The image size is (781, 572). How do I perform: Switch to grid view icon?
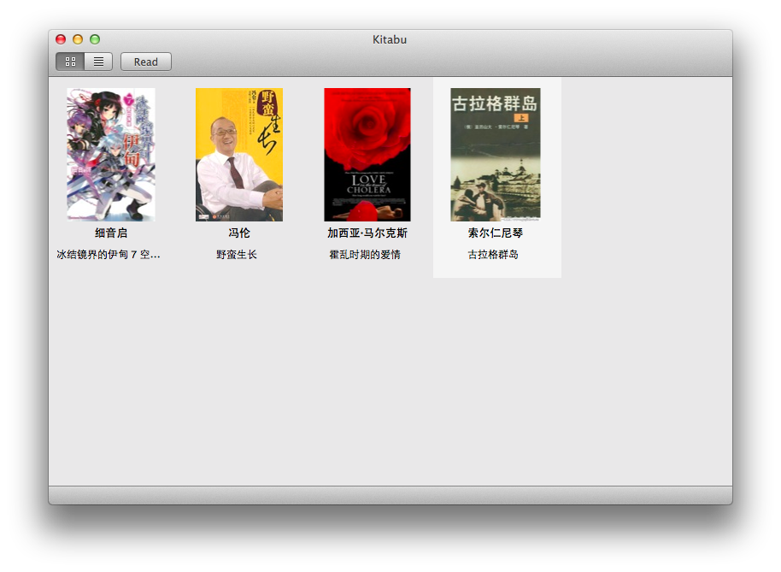70,62
